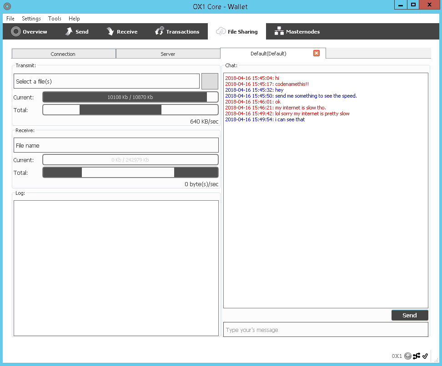
Task: Minimize the OX1 Core wallet window
Action: (401, 5)
